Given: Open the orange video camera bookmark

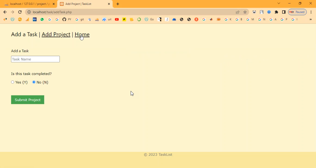Looking at the screenshot, I should click(x=131, y=19).
